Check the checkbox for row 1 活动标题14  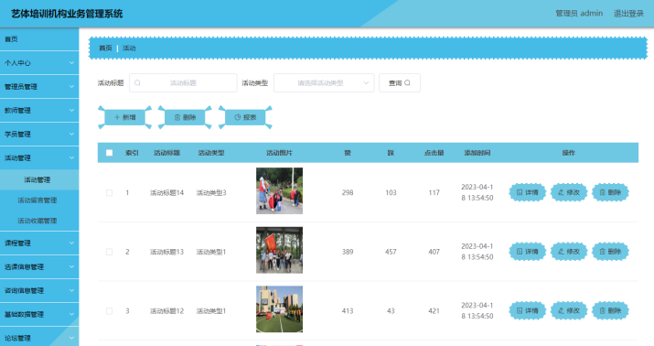[x=109, y=193]
